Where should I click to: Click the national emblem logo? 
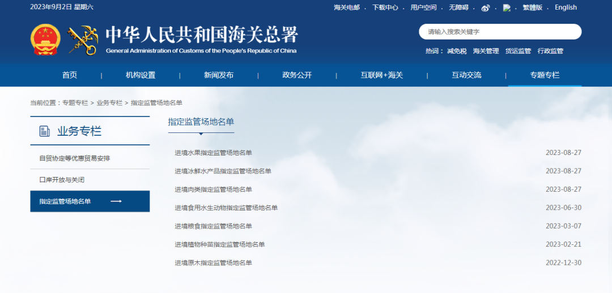tap(45, 40)
